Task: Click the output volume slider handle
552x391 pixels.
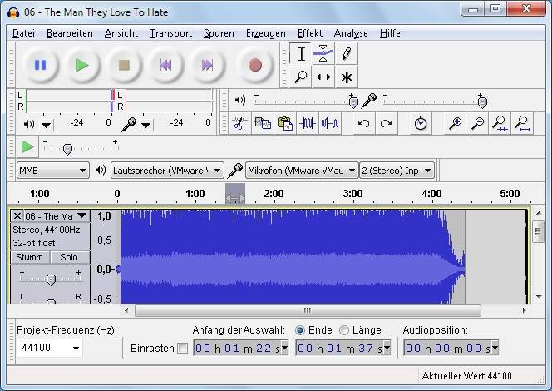Action: coord(353,102)
